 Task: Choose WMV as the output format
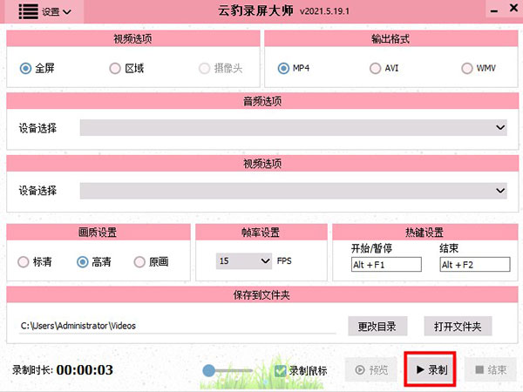(x=467, y=68)
